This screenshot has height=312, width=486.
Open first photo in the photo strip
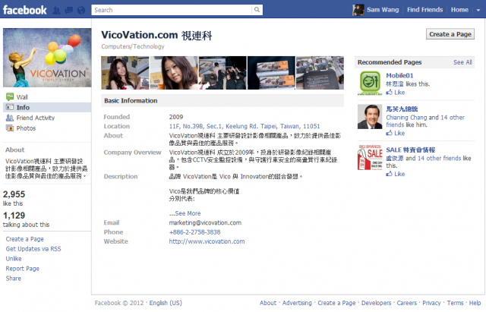(x=125, y=73)
